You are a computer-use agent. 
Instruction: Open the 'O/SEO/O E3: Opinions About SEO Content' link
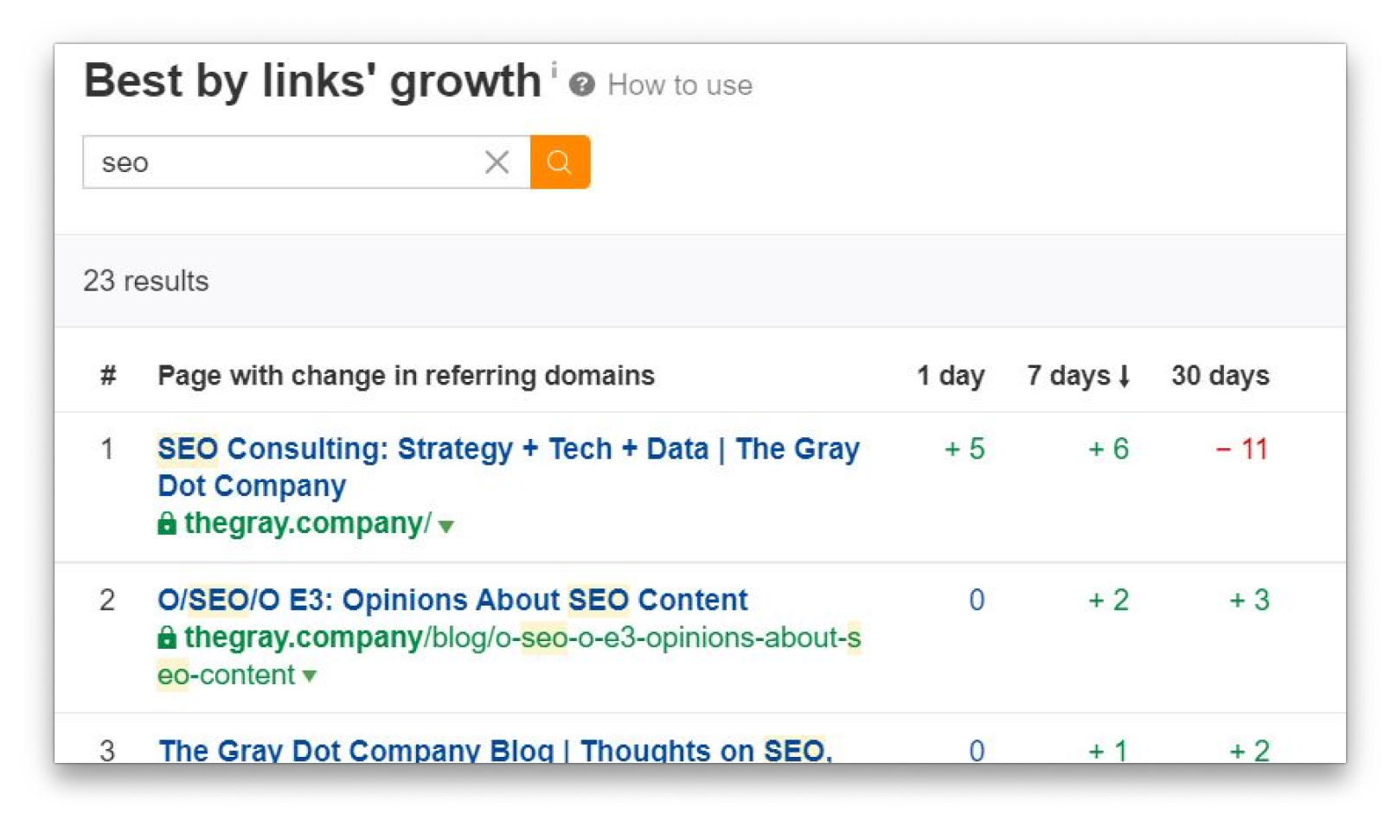452,600
